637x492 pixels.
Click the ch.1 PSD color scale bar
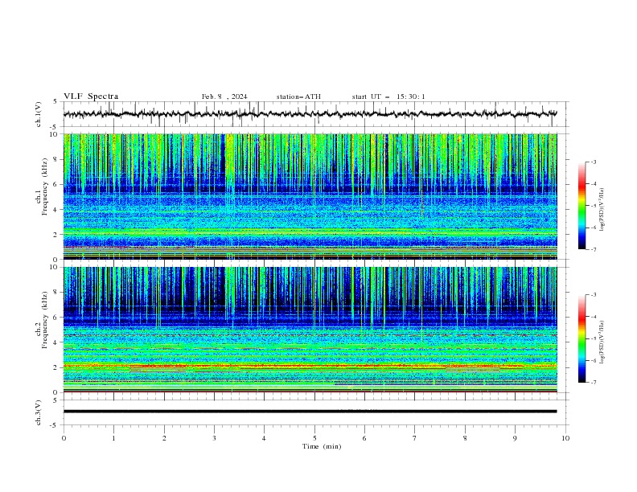tap(582, 206)
